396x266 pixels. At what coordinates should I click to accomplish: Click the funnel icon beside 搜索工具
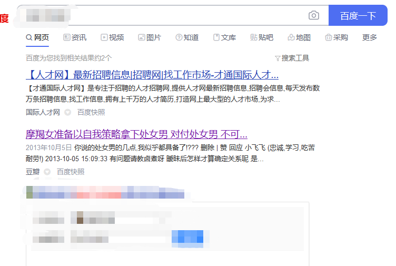click(278, 58)
